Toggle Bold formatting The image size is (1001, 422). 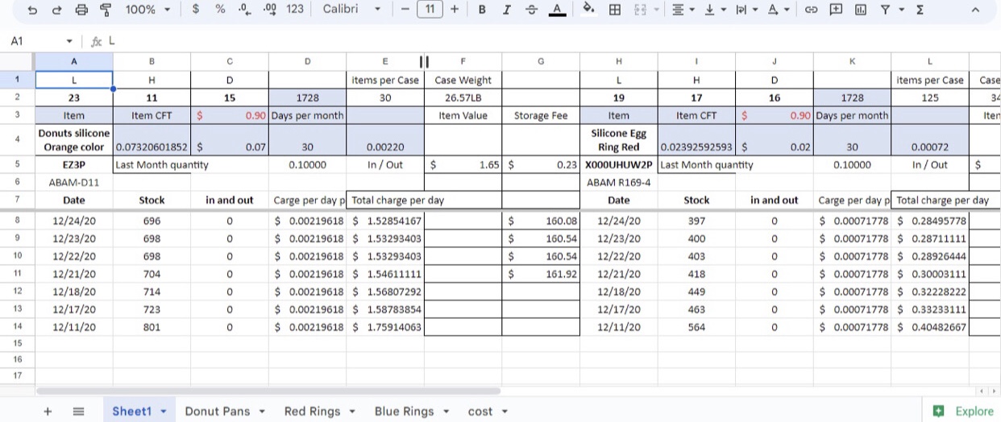[482, 10]
